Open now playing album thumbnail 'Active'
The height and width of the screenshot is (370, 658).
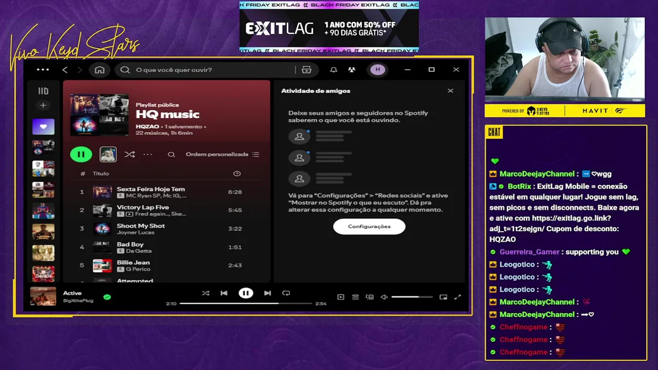43,297
